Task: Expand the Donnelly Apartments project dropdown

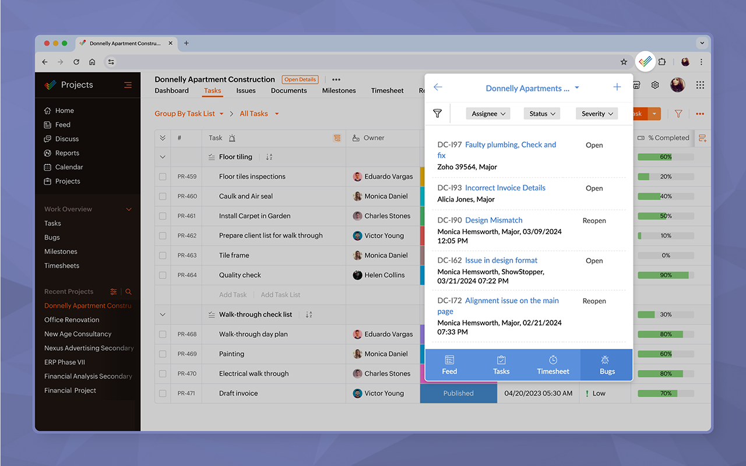Action: [x=577, y=88]
